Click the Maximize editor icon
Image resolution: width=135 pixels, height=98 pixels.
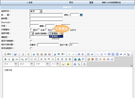(75, 64)
